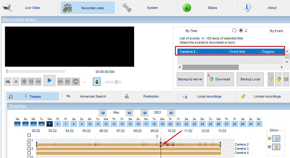This screenshot has width=290, height=158.
Task: Click the Live Video camera icon
Action: (7, 7)
